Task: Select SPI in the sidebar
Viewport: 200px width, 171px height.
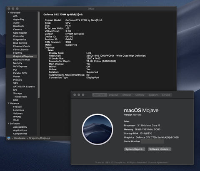Action: click(15, 90)
